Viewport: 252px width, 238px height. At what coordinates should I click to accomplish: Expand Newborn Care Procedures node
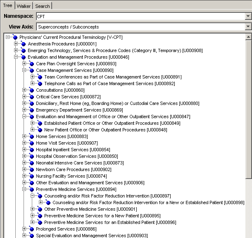tap(24, 169)
